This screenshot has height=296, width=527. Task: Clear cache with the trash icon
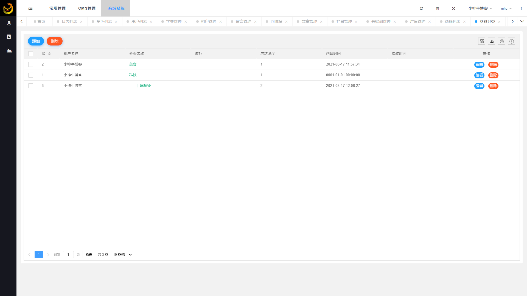tap(438, 8)
